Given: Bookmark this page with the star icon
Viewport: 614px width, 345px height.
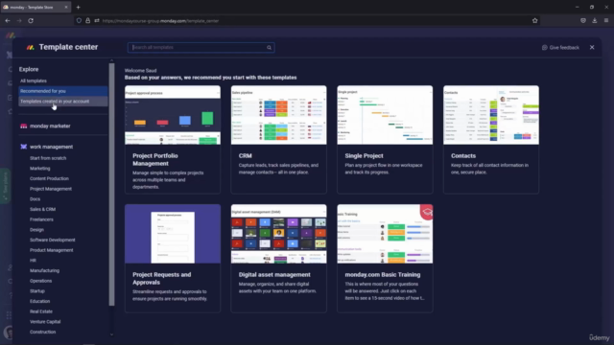Looking at the screenshot, I should tap(535, 21).
